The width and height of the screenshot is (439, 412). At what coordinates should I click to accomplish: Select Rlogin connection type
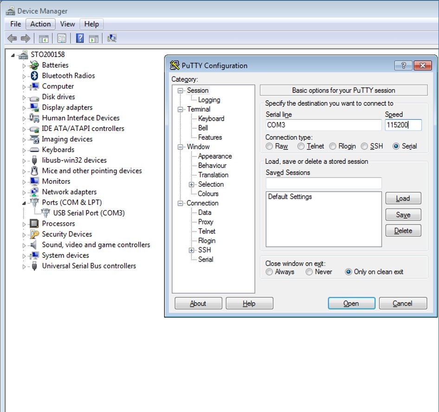point(333,147)
